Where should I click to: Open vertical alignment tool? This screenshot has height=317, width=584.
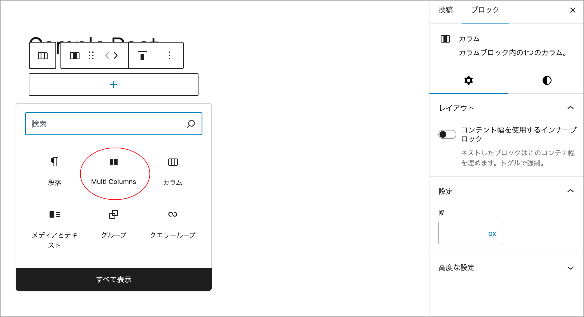142,55
